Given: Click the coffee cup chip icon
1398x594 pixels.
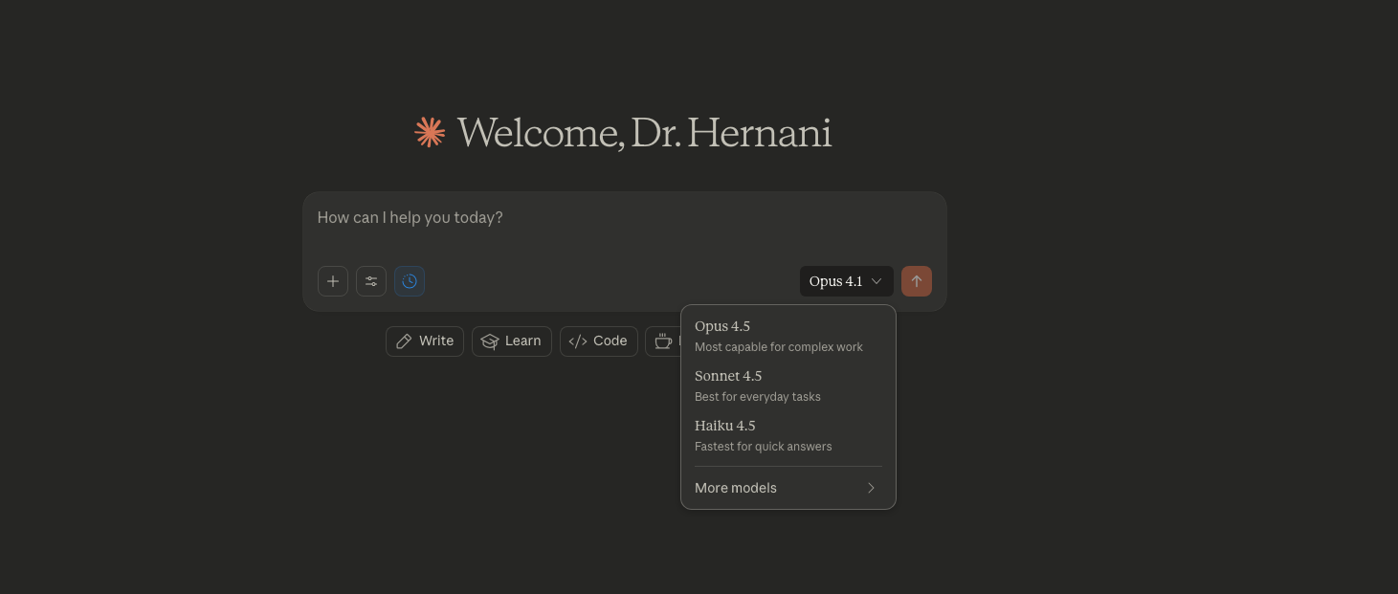Looking at the screenshot, I should tap(663, 341).
